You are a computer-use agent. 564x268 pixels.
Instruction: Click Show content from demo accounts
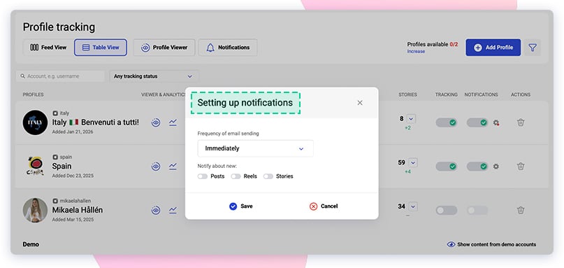(491, 244)
